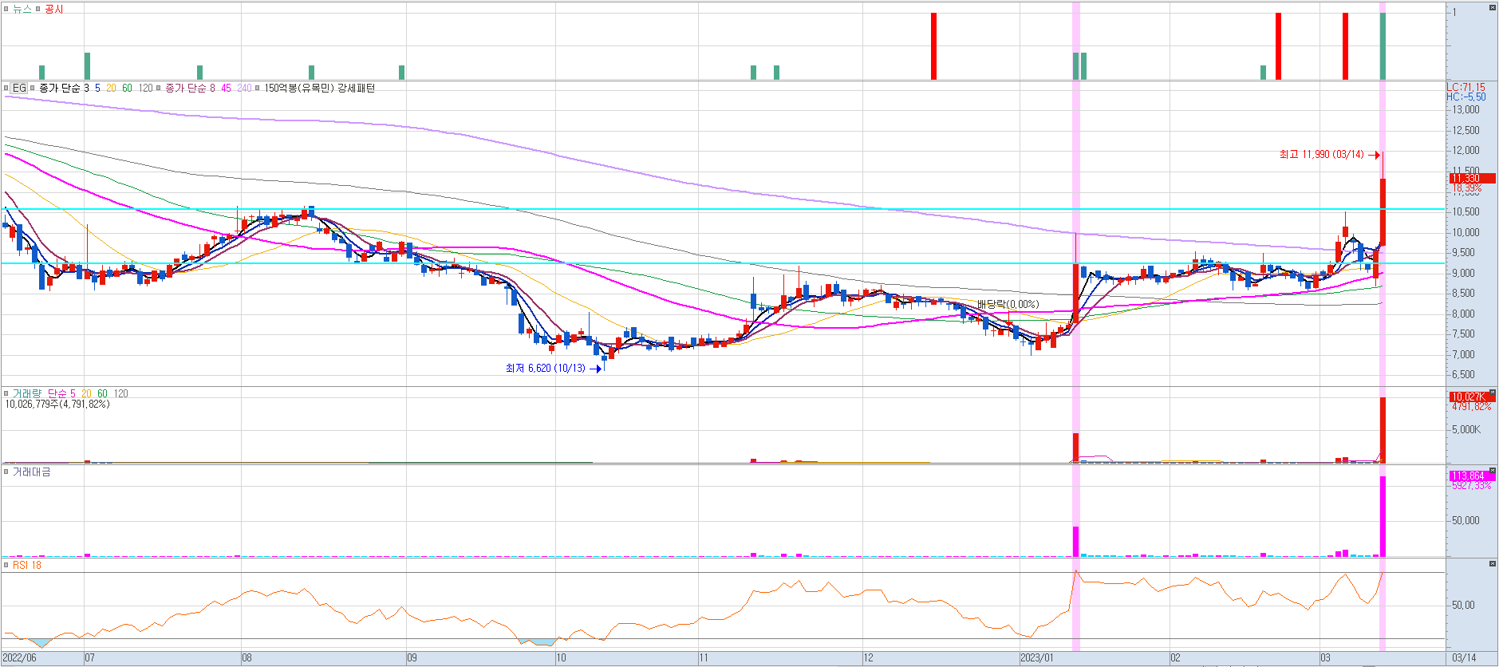Click the square marker left of EG button
The width and height of the screenshot is (1499, 667).
click(x=6, y=89)
